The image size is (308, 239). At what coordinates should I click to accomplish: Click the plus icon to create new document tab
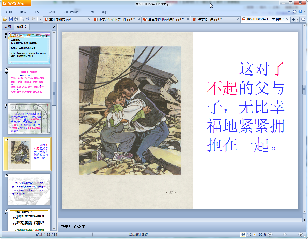(293, 19)
